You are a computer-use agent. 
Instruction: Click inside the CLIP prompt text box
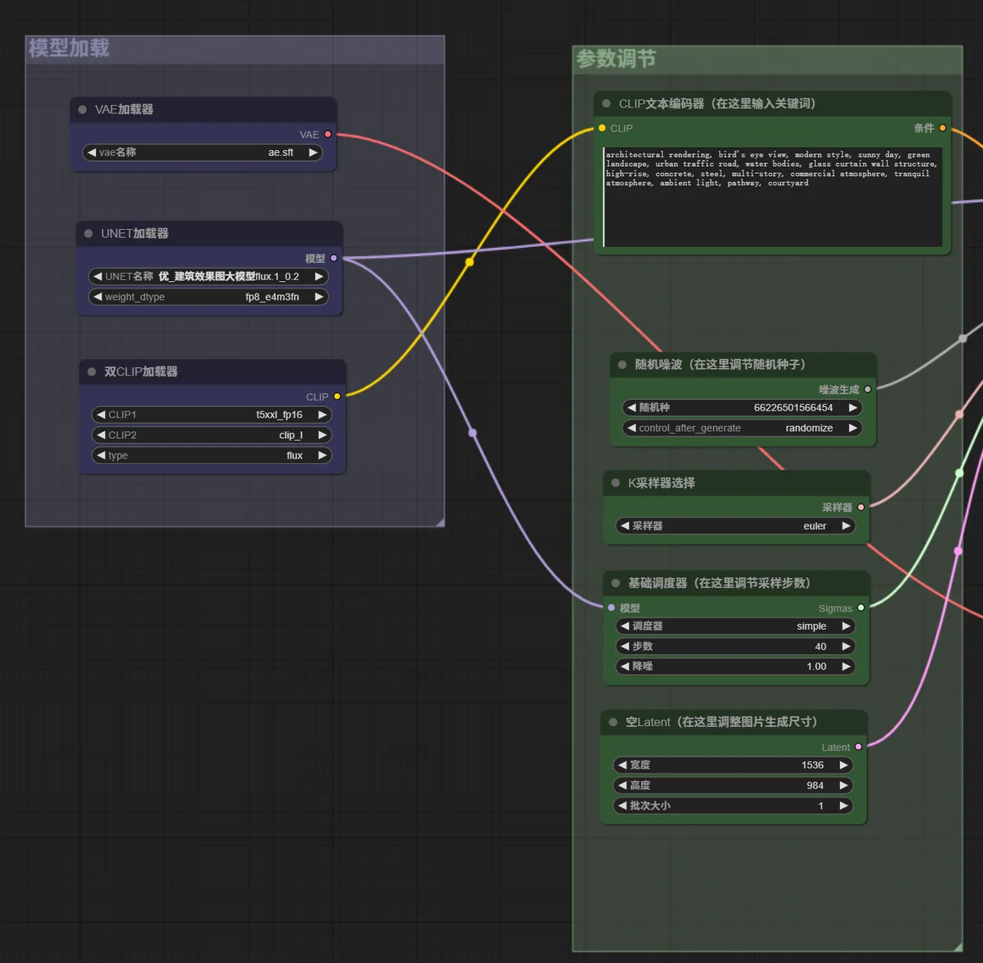point(772,213)
